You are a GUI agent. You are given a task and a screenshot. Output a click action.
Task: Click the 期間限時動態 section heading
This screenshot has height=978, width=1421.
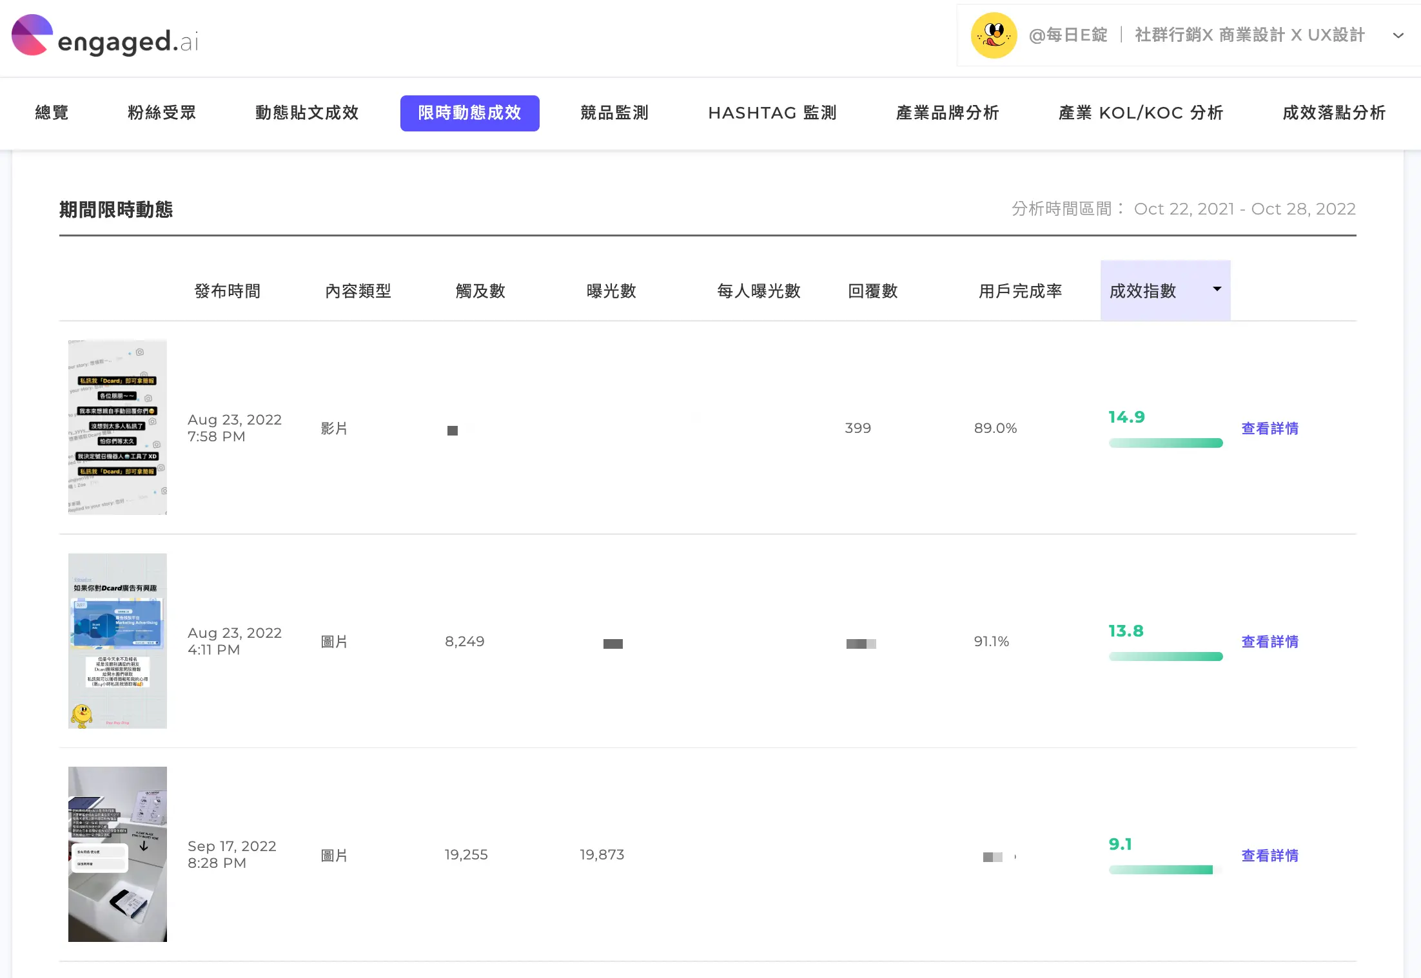point(116,209)
